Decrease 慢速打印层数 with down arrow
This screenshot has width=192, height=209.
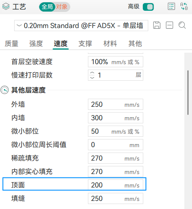92,78
